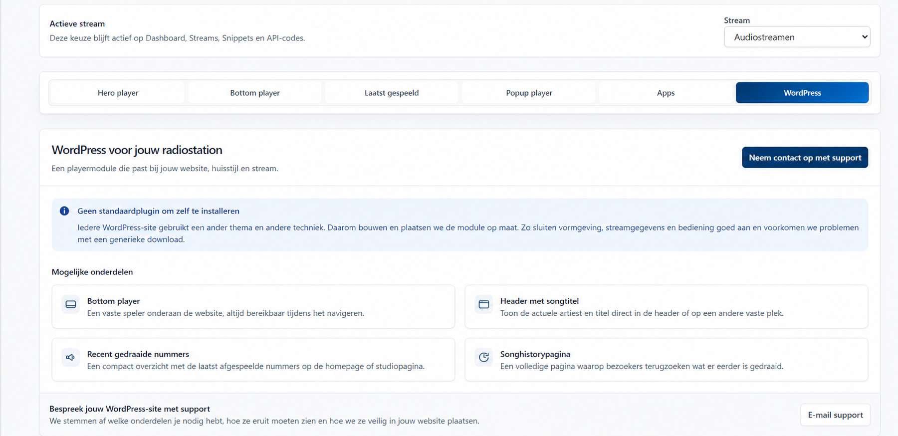Click Bespreek jouw WordPress-site met support heading
This screenshot has width=898, height=436.
130,409
